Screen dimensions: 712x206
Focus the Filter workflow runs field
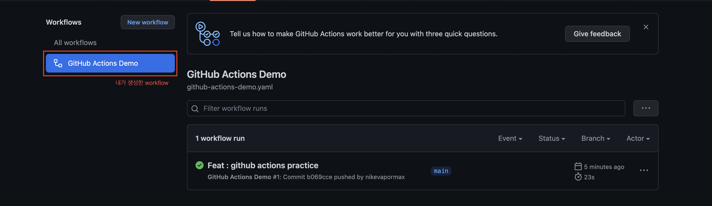point(406,108)
